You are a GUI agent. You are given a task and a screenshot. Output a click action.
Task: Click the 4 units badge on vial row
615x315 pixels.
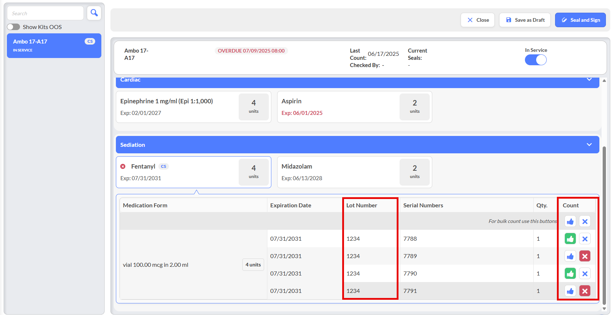click(253, 265)
